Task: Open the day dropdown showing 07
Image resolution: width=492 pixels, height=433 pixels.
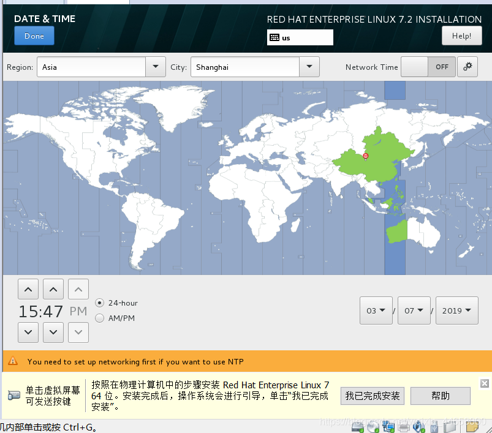Action: [414, 311]
